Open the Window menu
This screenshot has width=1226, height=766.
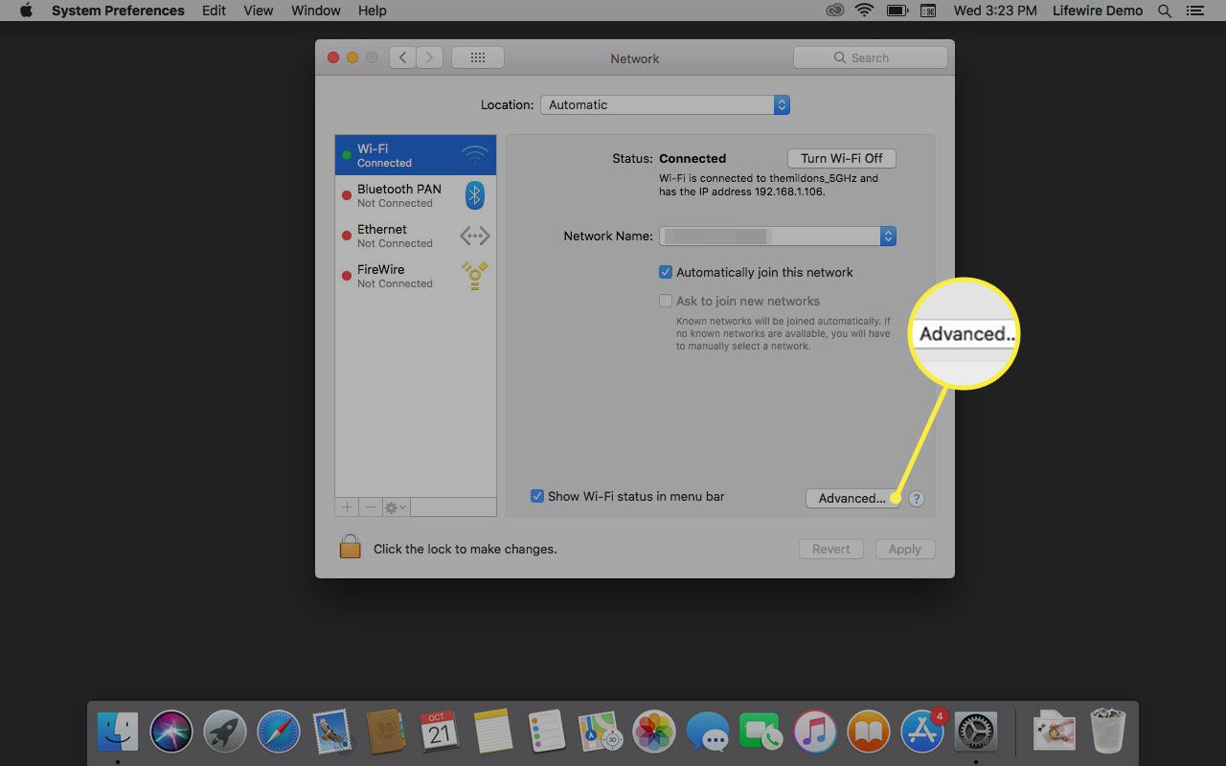pos(316,11)
